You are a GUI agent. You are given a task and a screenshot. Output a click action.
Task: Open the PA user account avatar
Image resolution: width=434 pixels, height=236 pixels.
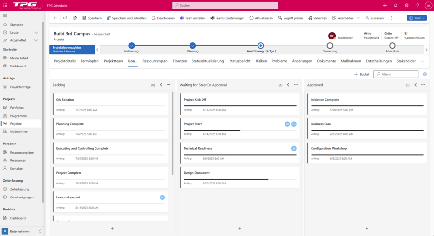[x=428, y=5]
